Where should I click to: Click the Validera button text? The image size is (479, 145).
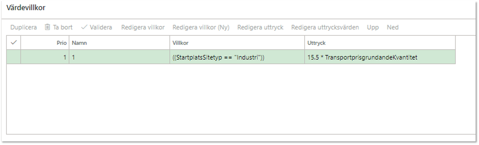point(101,27)
